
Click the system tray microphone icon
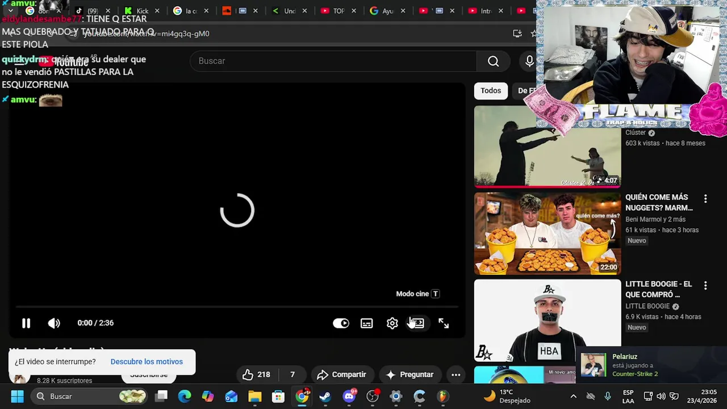click(x=608, y=397)
